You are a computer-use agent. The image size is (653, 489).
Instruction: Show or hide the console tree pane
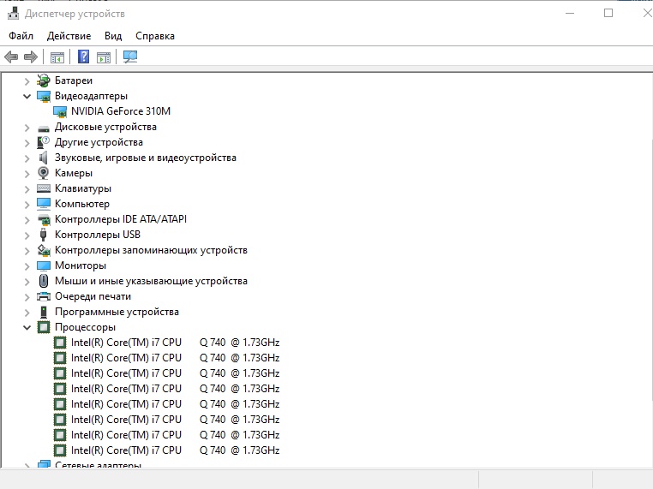click(x=57, y=57)
